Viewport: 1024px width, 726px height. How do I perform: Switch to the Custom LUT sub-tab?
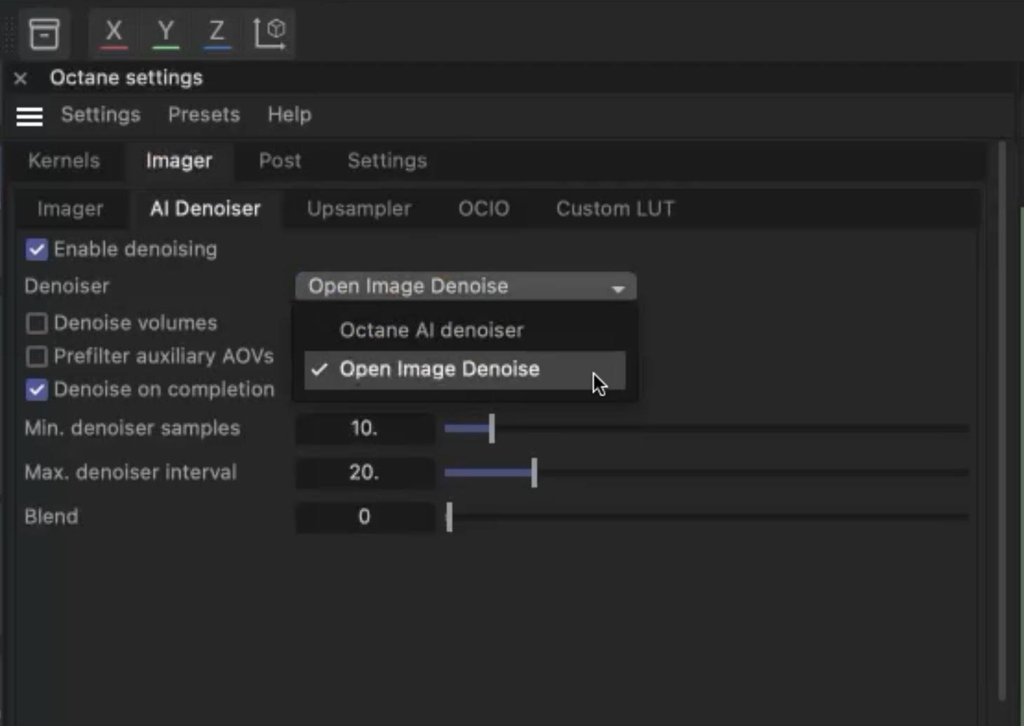coord(615,209)
